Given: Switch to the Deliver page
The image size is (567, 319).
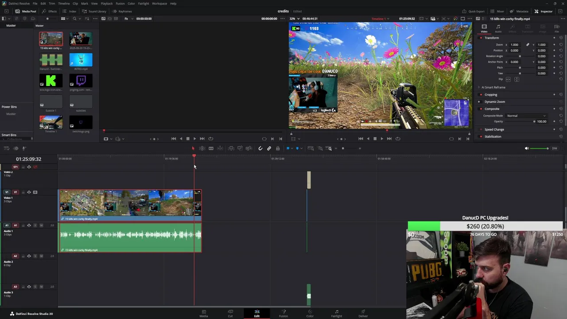Looking at the screenshot, I should tap(363, 313).
